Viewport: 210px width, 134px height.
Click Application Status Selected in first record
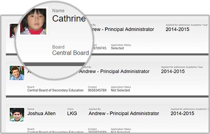tap(117, 48)
